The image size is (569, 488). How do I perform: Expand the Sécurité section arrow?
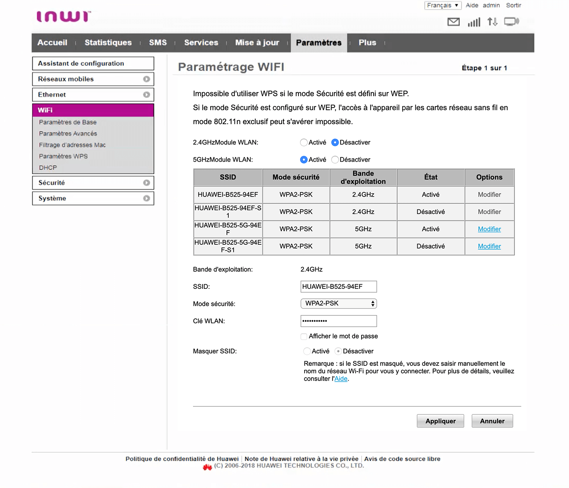coord(146,183)
